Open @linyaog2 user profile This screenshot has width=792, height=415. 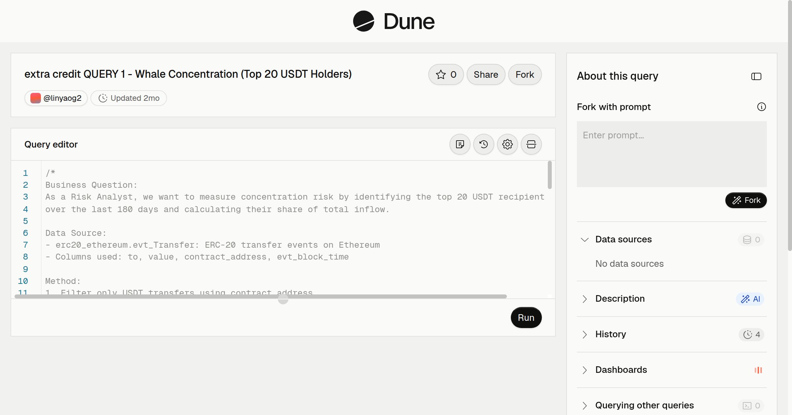[x=56, y=98]
